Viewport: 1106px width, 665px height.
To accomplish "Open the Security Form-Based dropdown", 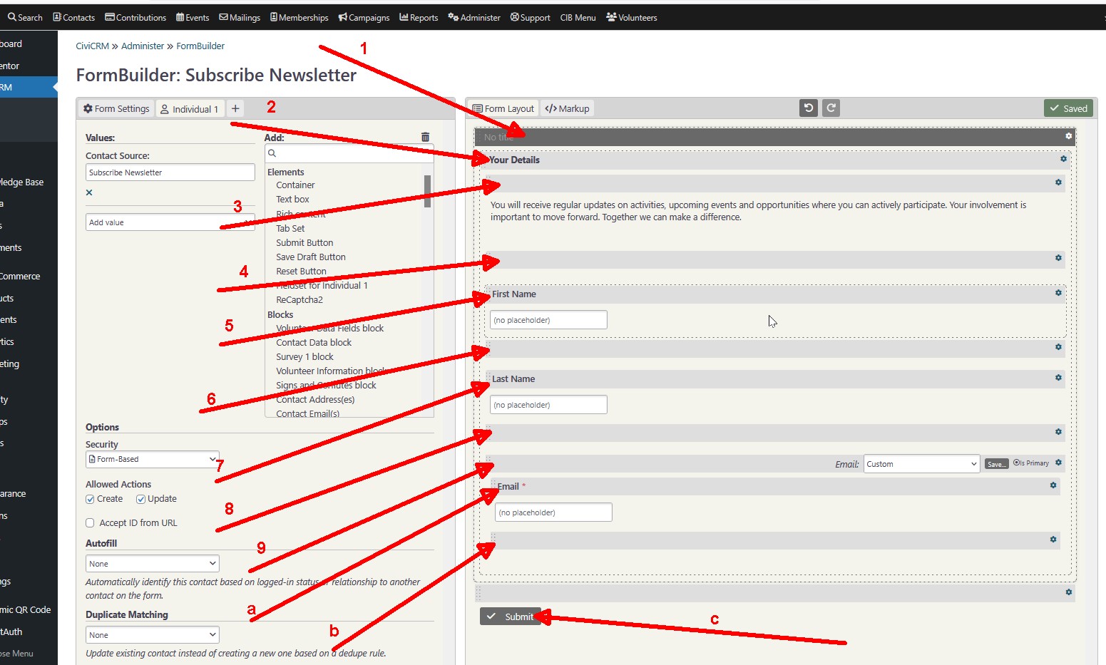I will coord(152,460).
